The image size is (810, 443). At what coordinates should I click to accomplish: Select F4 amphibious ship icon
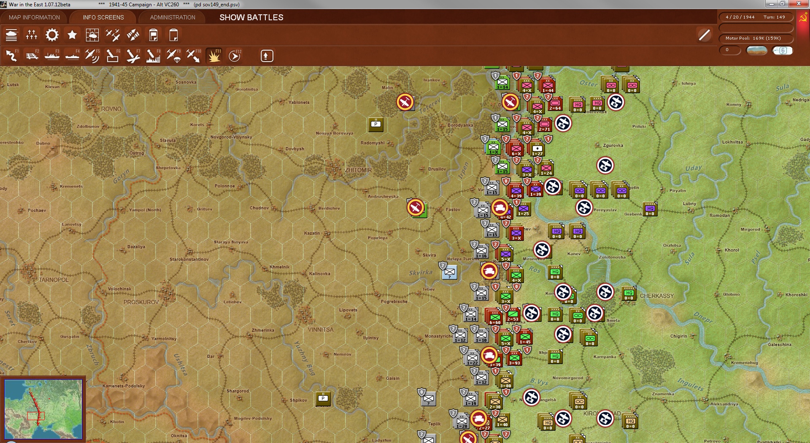coord(72,56)
